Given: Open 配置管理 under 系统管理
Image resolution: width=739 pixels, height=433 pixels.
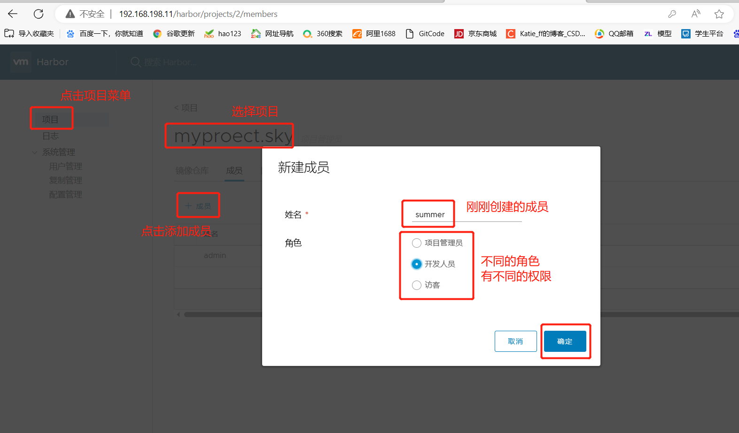Looking at the screenshot, I should click(65, 194).
